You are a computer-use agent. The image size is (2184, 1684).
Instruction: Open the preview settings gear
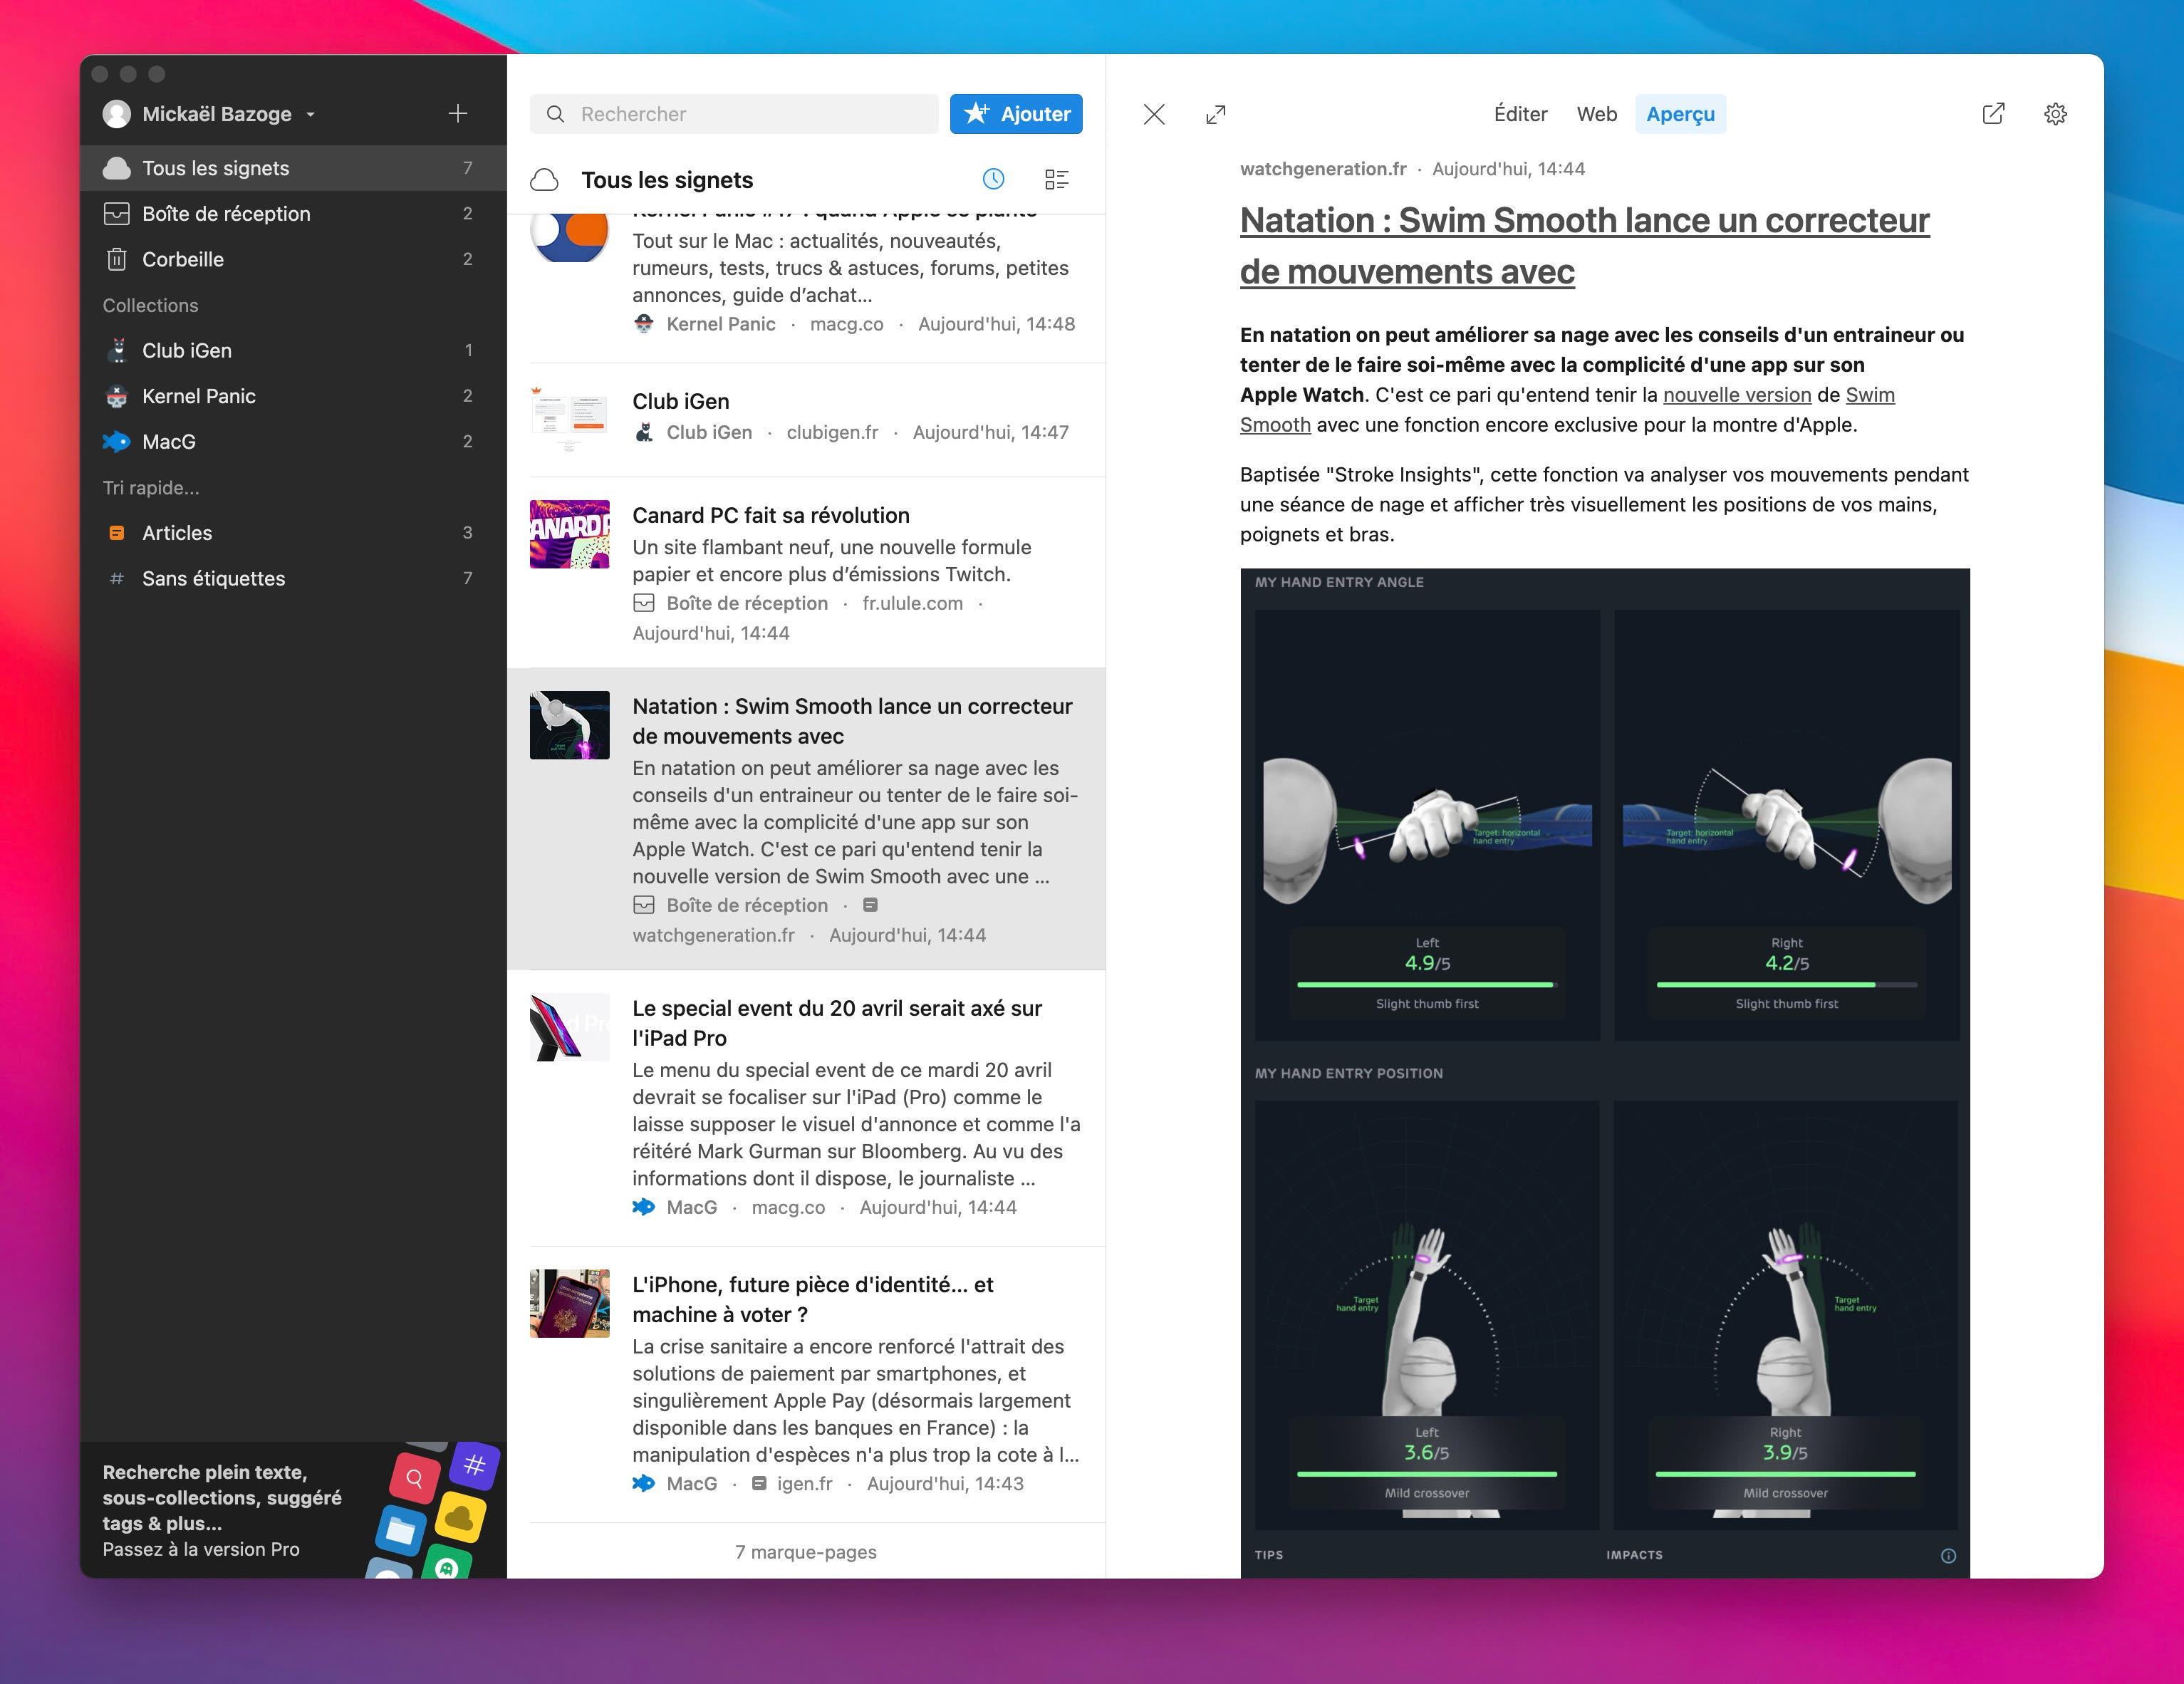pyautogui.click(x=2056, y=114)
